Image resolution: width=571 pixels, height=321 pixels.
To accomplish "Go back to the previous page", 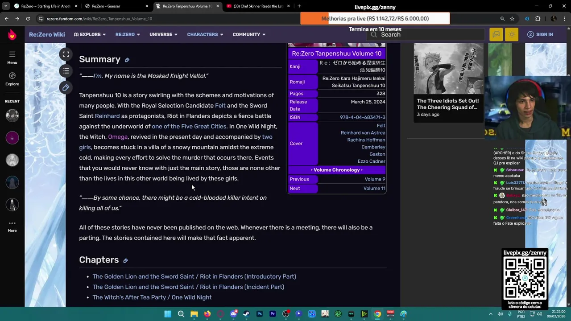I will 6,19.
